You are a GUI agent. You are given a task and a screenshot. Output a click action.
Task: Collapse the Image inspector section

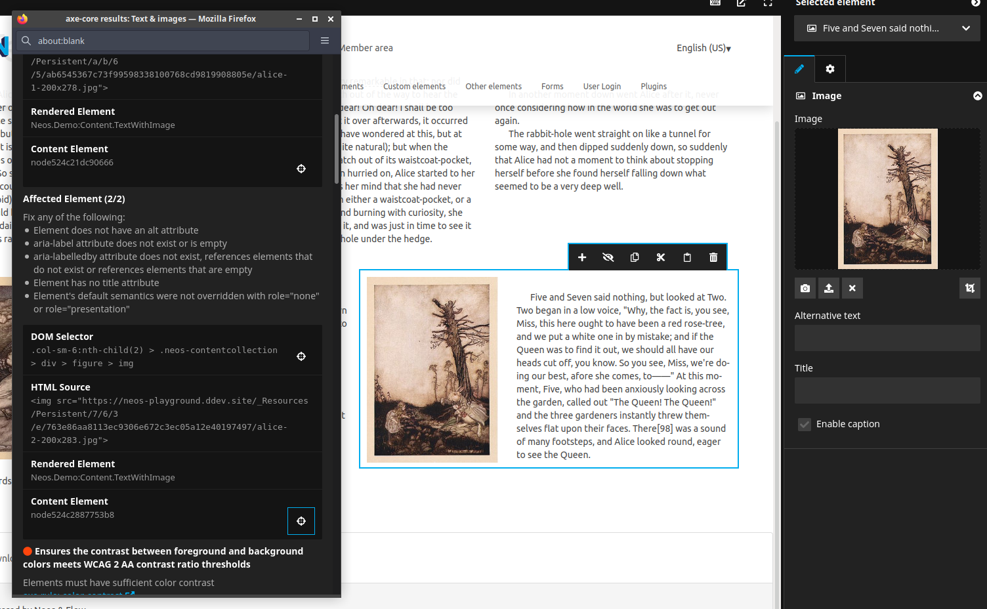point(977,96)
